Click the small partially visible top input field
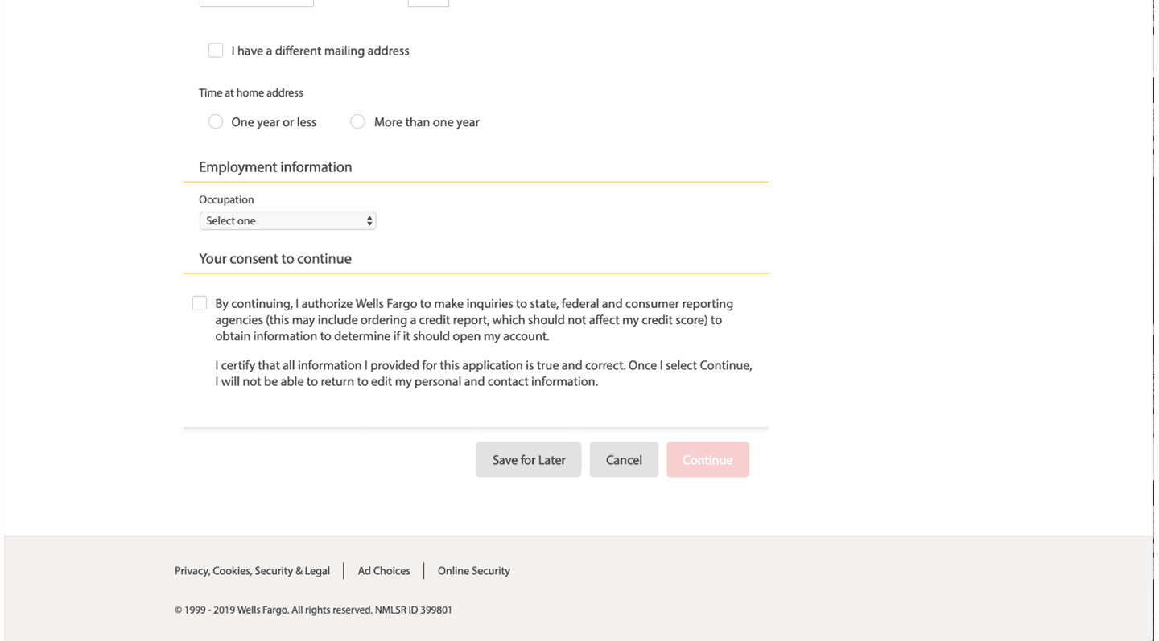This screenshot has width=1159, height=641. tap(428, 3)
